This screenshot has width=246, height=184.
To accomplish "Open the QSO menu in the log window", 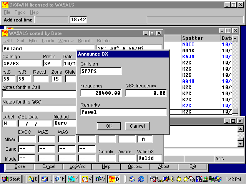I will [x=8, y=41].
